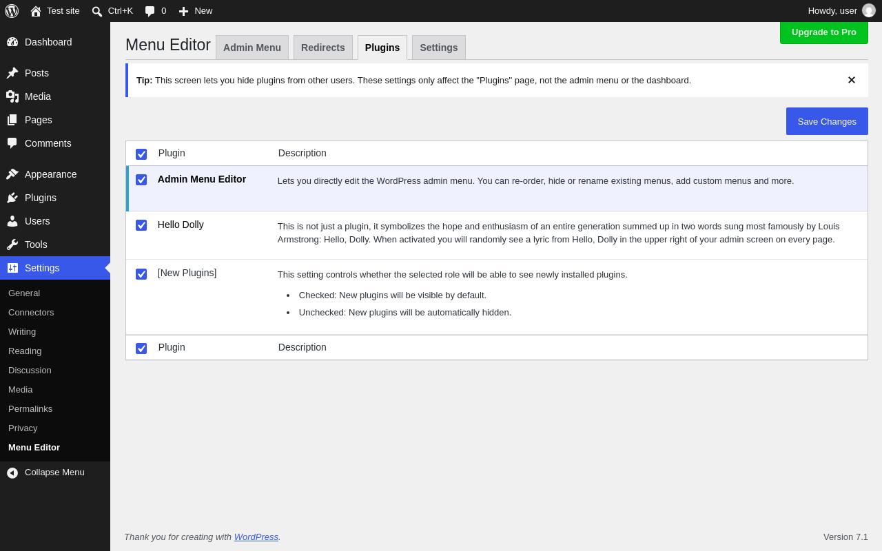Click the Collapse Menu label
The image size is (882, 551).
[x=54, y=472]
